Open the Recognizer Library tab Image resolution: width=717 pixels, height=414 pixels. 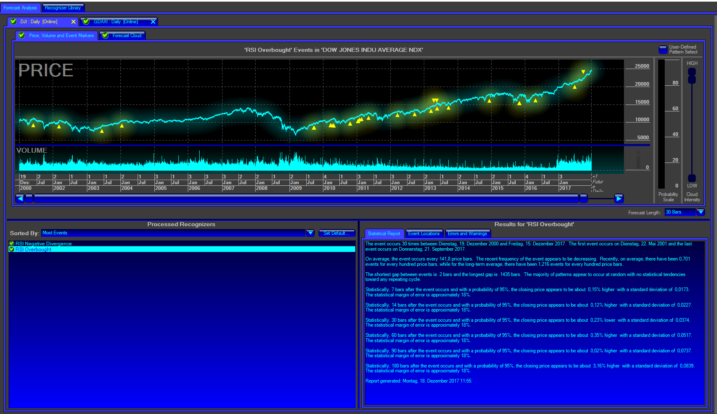click(x=63, y=8)
